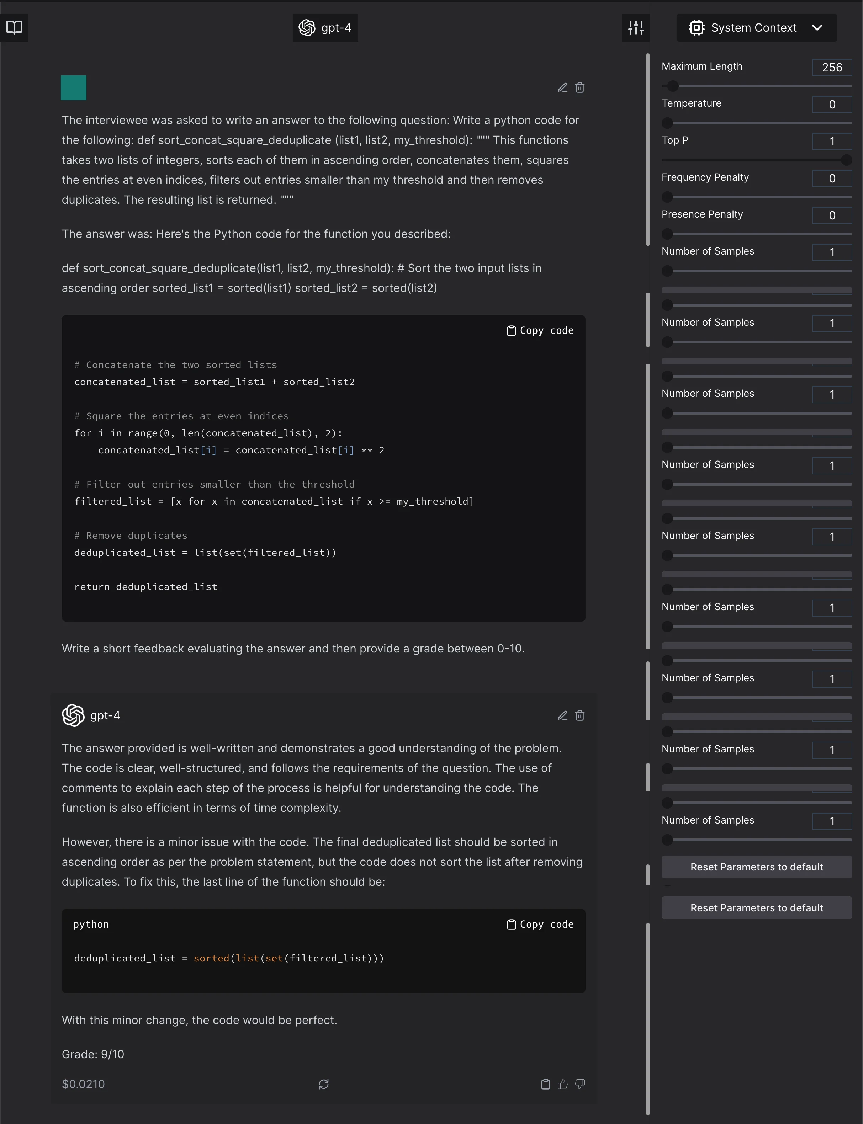863x1124 pixels.
Task: Click the lower Reset Parameters to default button
Action: click(x=756, y=908)
